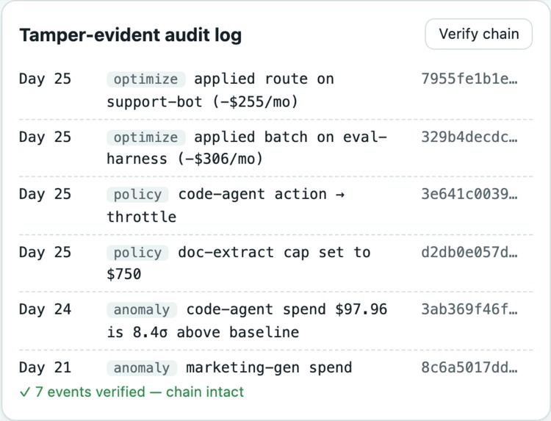
Task: Select text 'code-agent spend $97.96 is 8.4σ above baseline'
Action: tap(247, 320)
